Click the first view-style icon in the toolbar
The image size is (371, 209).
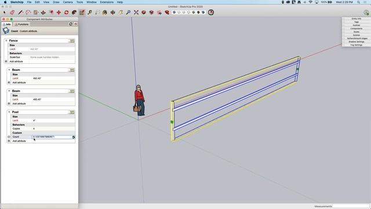(174, 12)
